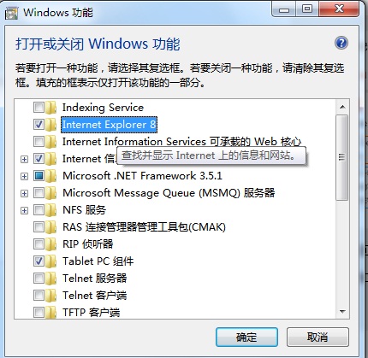Expand the Microsoft Message Queue (MSMQ) node
368x358 pixels.
[x=25, y=193]
